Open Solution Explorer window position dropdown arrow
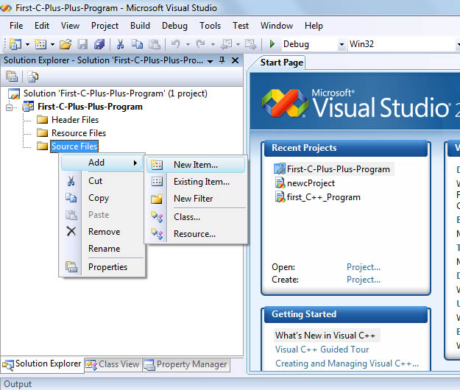Image resolution: width=460 pixels, height=390 pixels. 210,61
